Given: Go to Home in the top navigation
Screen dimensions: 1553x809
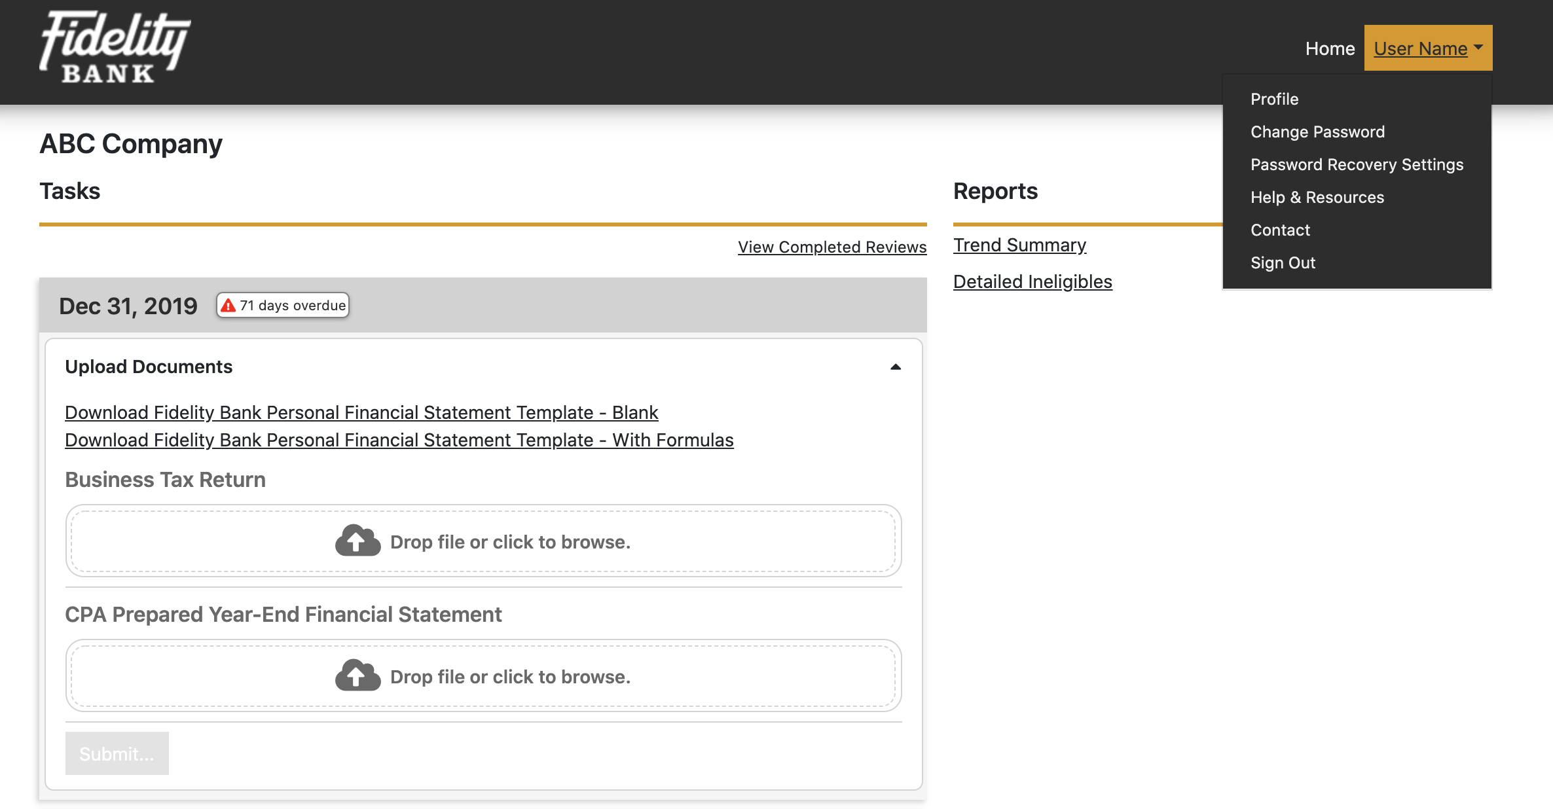Looking at the screenshot, I should (1330, 48).
